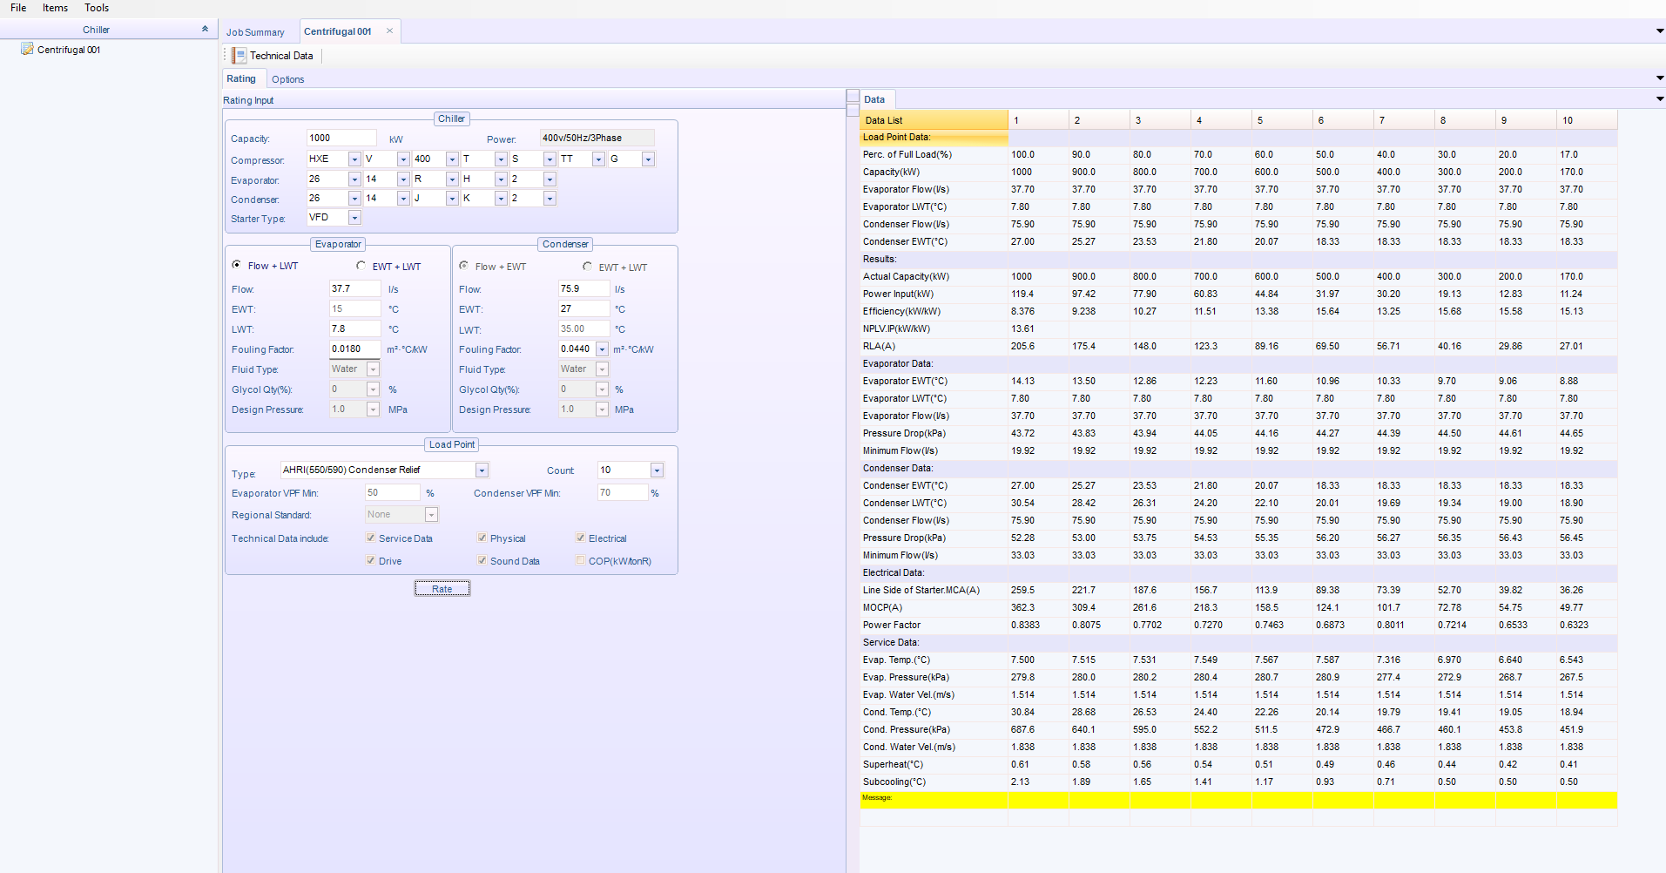Viewport: 1666px width, 873px height.
Task: Select condenser Flow + EWT radio button
Action: [x=464, y=266]
